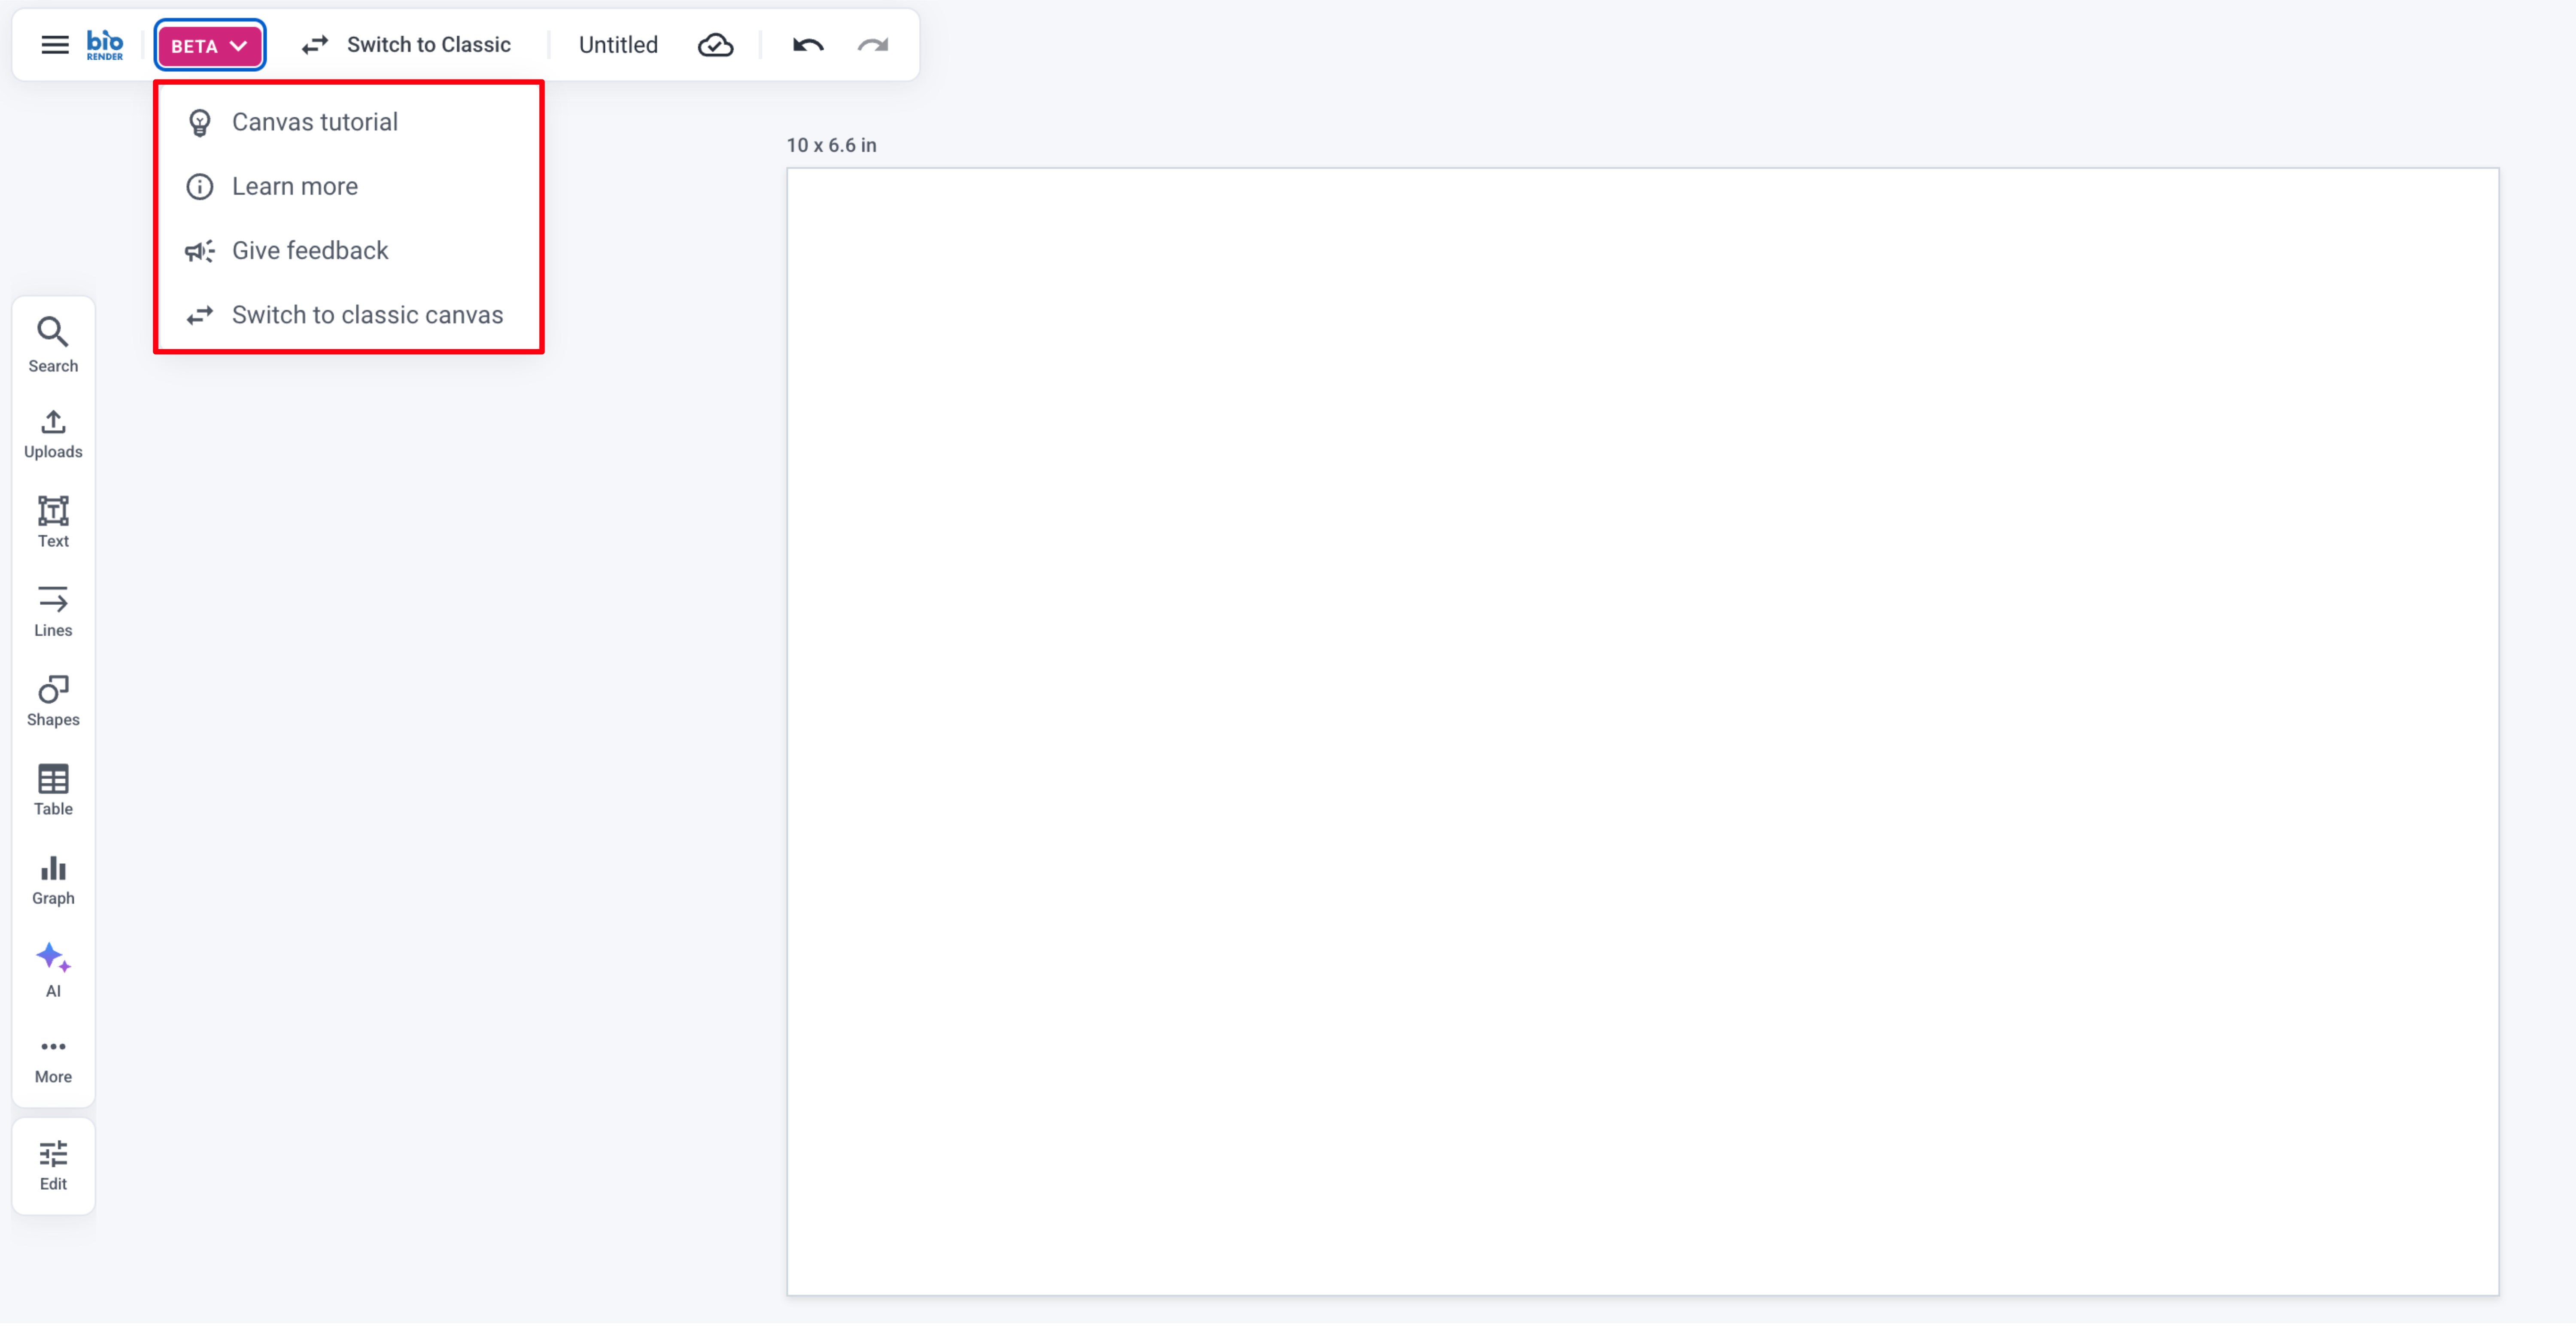The image size is (2576, 1328).
Task: Insert a Table from sidebar
Action: click(53, 789)
